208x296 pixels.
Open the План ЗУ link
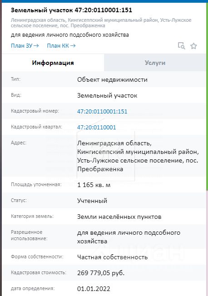pyautogui.click(x=25, y=46)
